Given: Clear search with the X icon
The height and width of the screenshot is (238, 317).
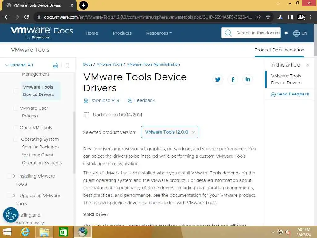Looking at the screenshot, I should [286, 33].
